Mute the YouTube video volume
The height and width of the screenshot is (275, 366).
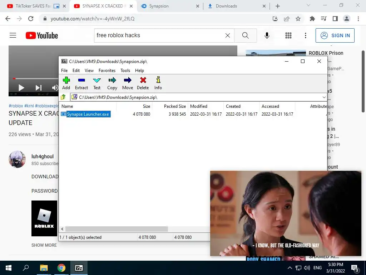pyautogui.click(x=55, y=88)
